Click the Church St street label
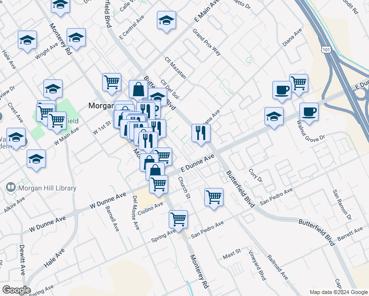369x296 pixels. [184, 188]
